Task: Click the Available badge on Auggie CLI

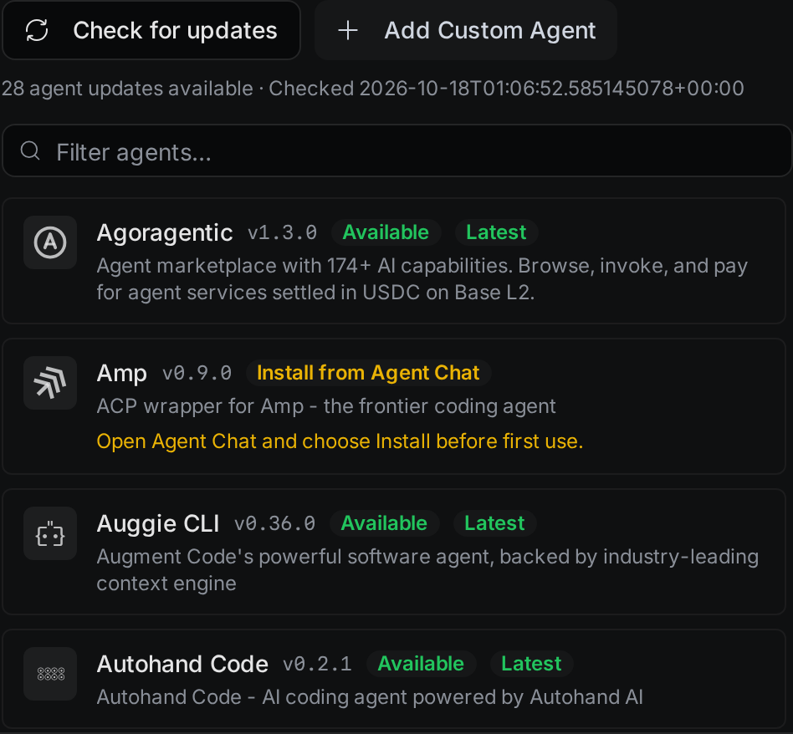Action: (384, 523)
